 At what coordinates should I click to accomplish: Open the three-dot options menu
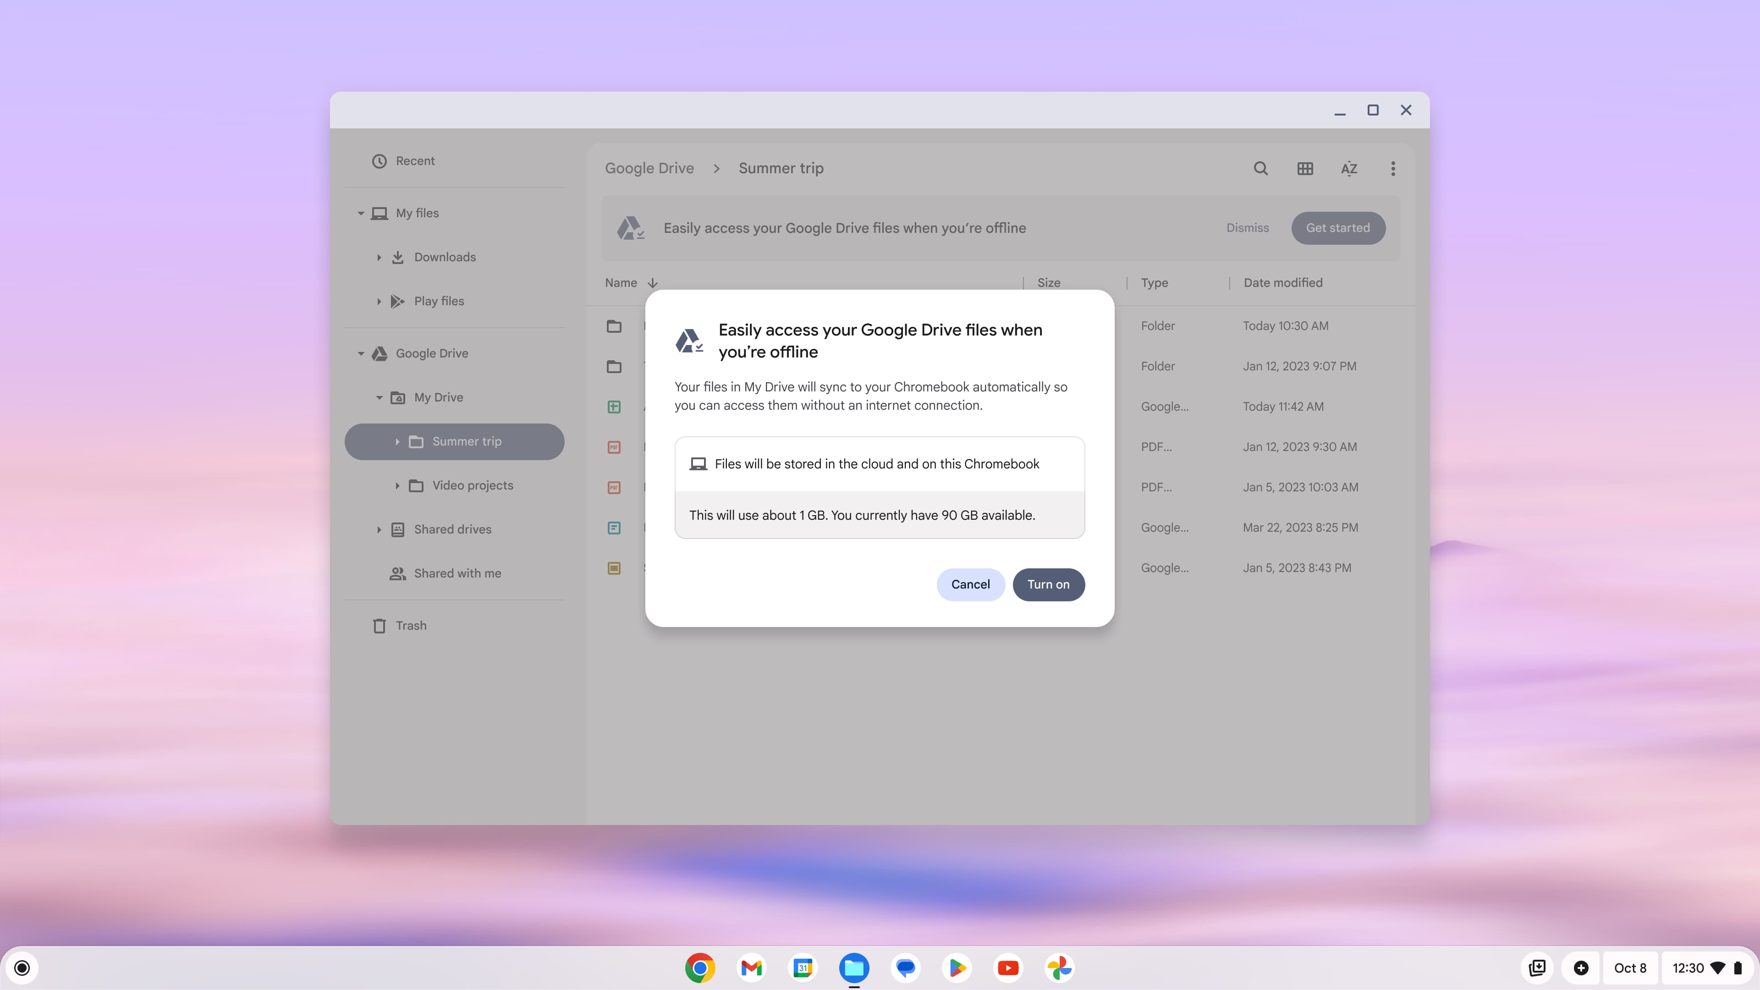[x=1393, y=168]
